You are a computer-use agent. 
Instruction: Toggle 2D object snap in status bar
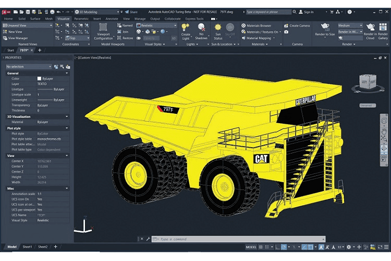(x=311, y=247)
